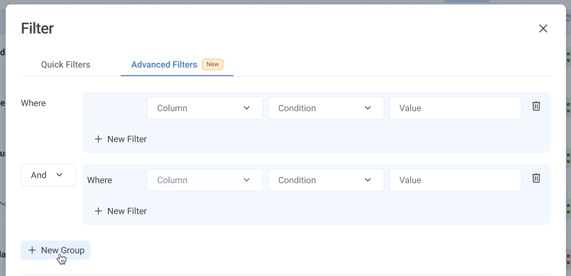Switch to the Quick Filters tab
The image size is (571, 276).
[66, 65]
